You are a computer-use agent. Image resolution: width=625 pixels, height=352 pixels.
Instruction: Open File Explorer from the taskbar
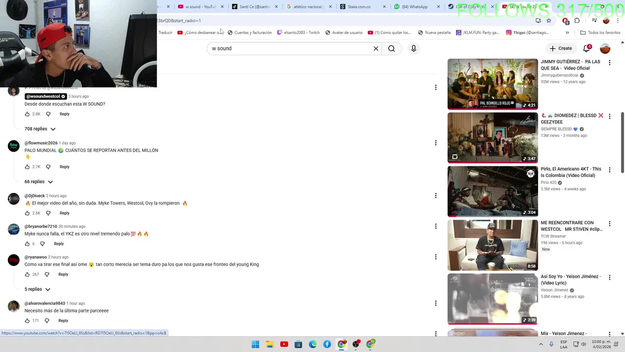(270, 344)
